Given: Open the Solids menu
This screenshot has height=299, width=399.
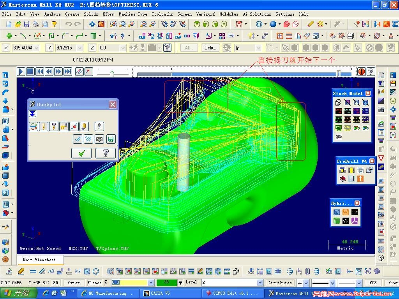Looking at the screenshot, I should (91, 14).
